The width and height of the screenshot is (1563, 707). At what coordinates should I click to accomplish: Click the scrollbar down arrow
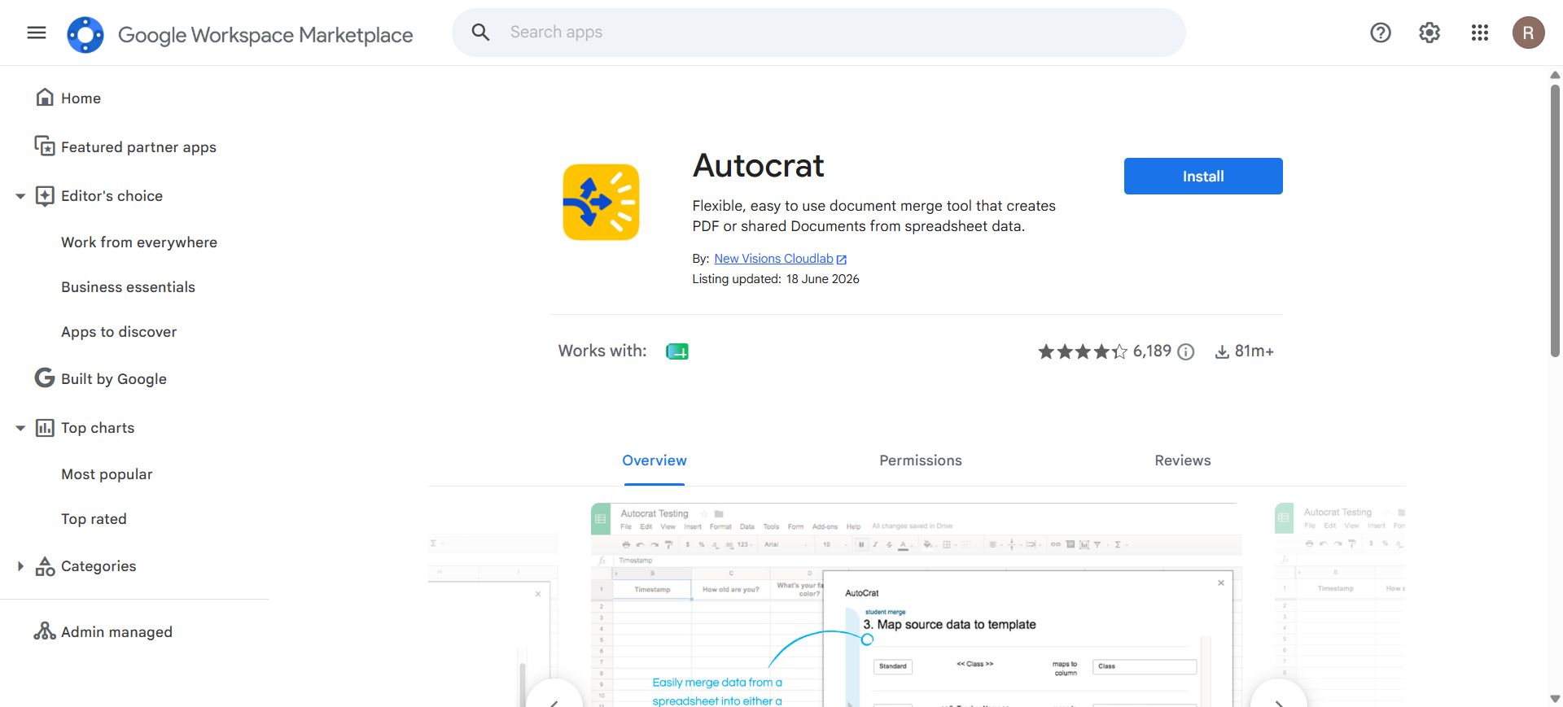pos(1555,699)
